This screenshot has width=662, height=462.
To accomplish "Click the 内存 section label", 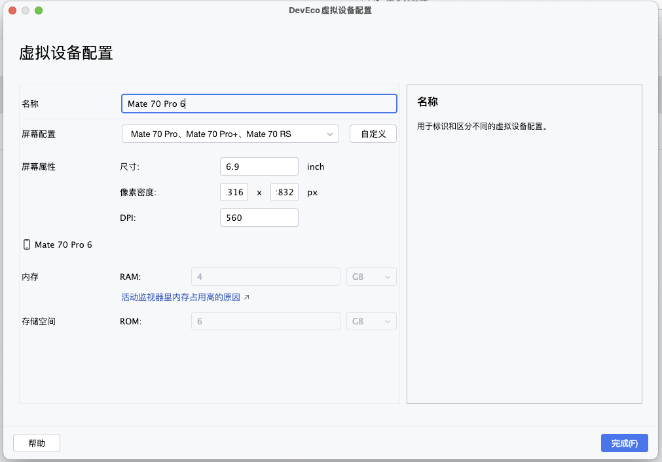I will tap(30, 277).
